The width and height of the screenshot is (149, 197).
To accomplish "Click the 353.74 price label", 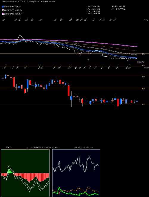I will click(141, 62).
